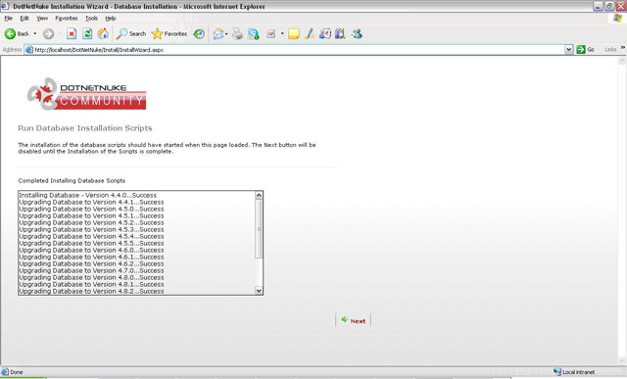
Task: Refresh the current page
Action: tap(87, 34)
